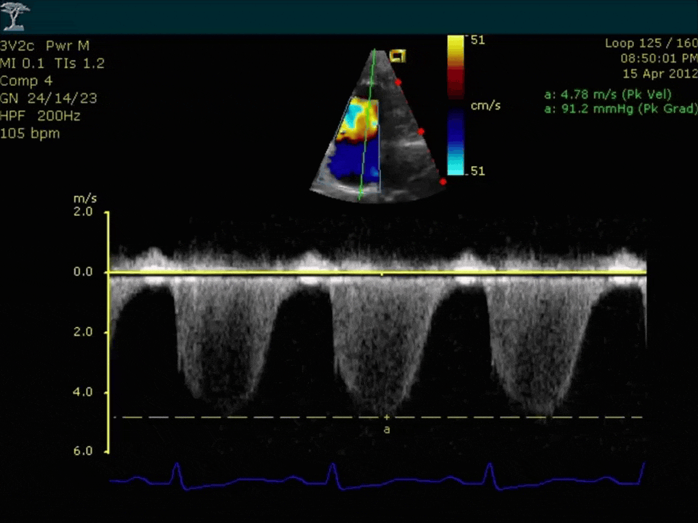This screenshot has height=523, width=698.
Task: Select the Pk Vel measurement readout
Action: click(x=607, y=94)
